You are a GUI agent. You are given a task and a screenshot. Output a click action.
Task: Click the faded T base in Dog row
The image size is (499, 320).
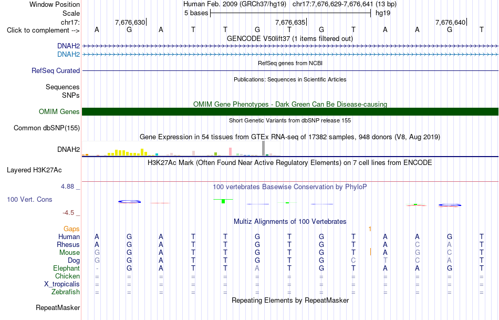point(385,261)
